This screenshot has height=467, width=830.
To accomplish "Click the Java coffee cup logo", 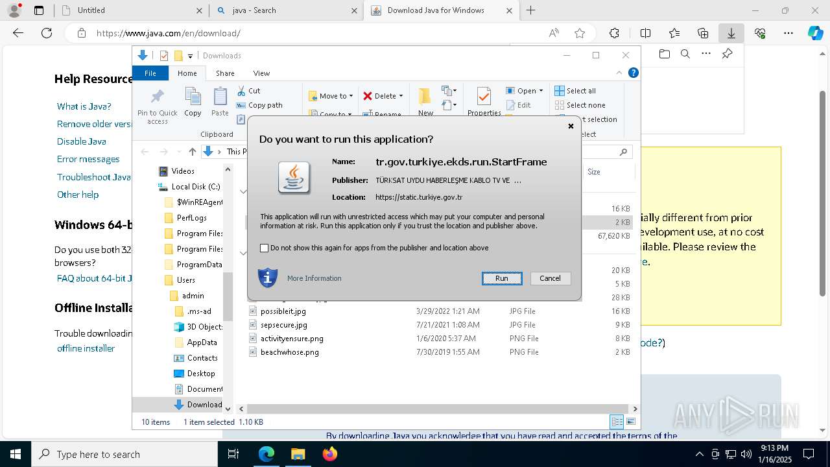I will [x=294, y=177].
